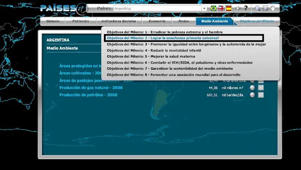Open Objetivos del Milenio tab
Screen dimensions: 301x170
click(x=257, y=21)
